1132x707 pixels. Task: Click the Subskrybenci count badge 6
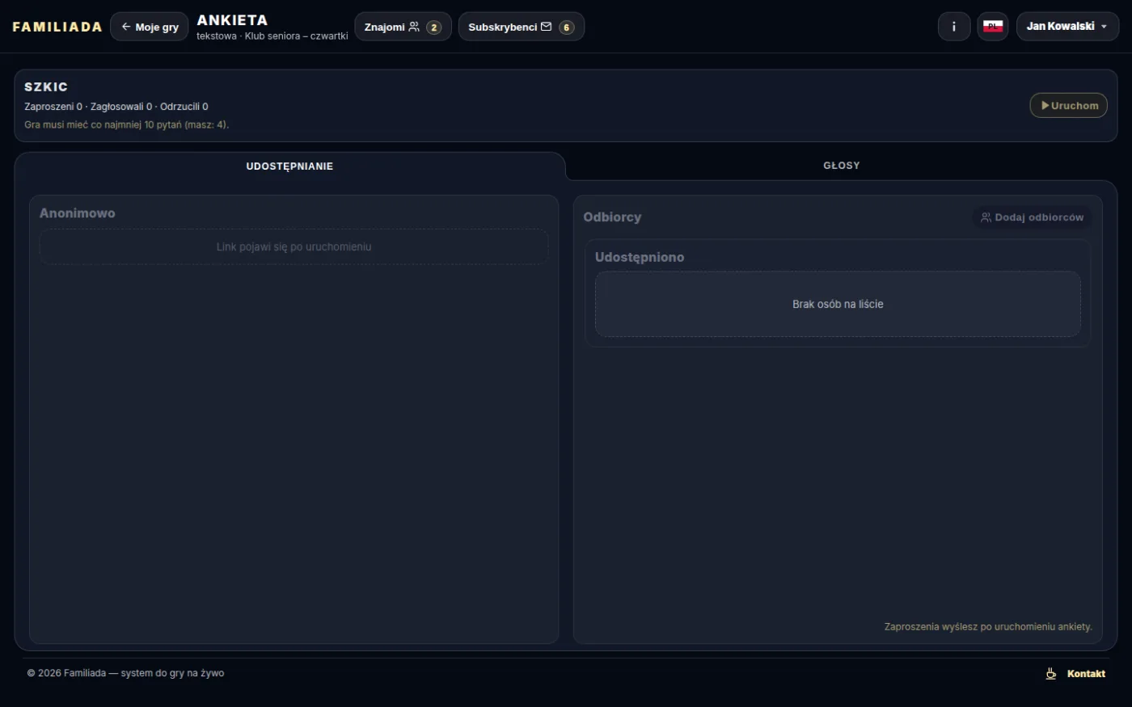click(x=567, y=27)
